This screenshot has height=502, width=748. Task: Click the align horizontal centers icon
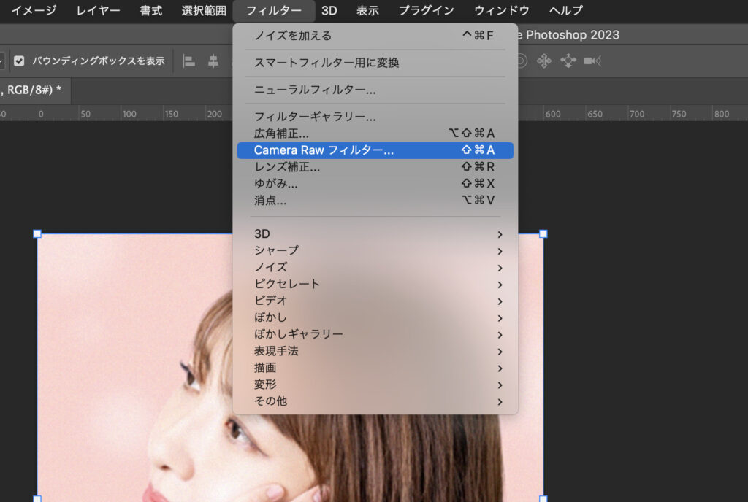[213, 61]
